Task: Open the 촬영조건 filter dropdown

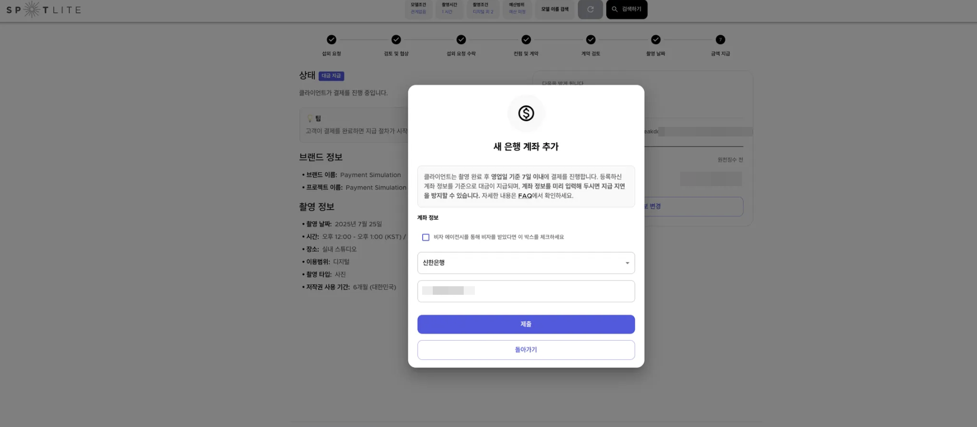Action: (x=483, y=9)
